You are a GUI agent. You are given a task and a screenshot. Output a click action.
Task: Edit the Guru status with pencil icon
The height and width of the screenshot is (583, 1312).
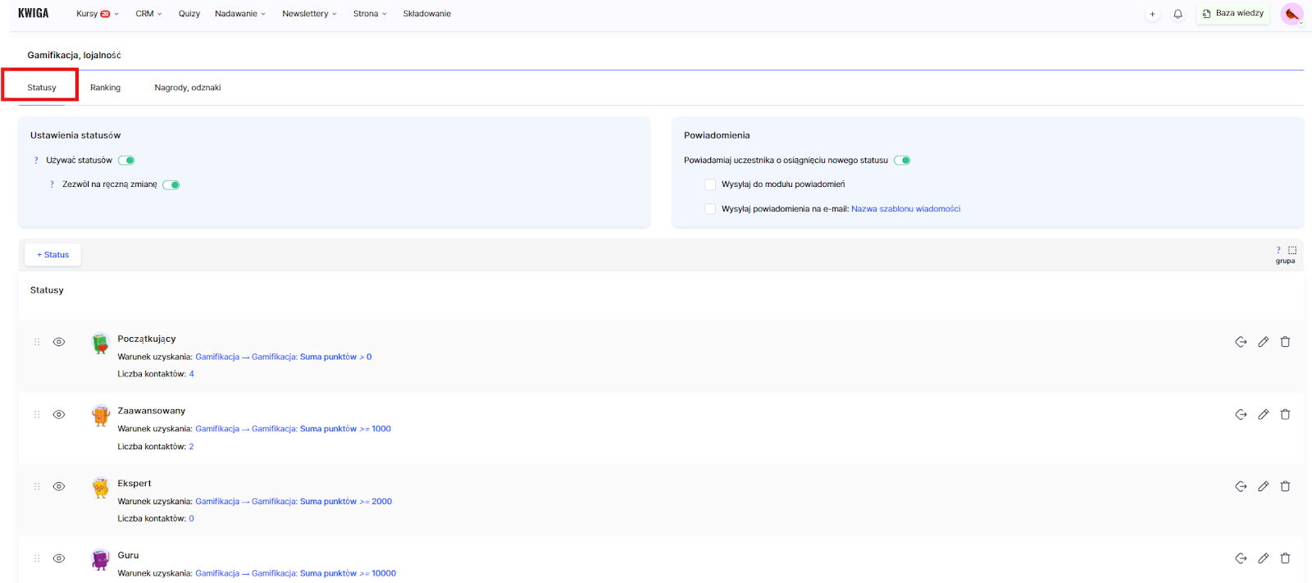1263,558
